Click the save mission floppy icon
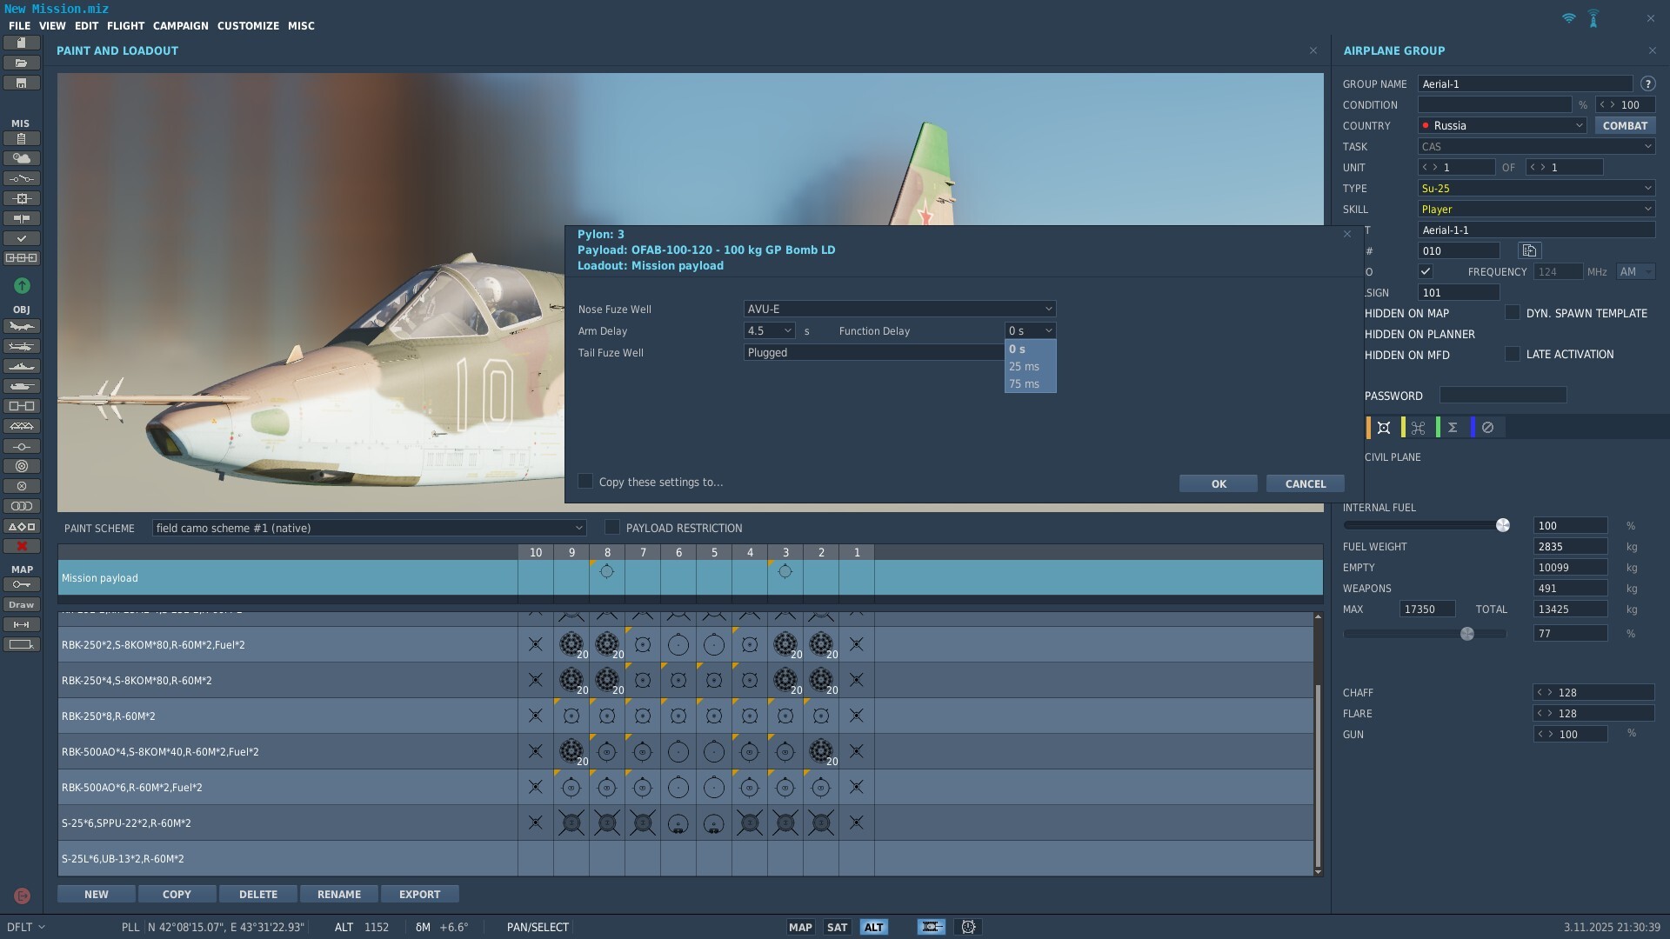 (x=22, y=83)
